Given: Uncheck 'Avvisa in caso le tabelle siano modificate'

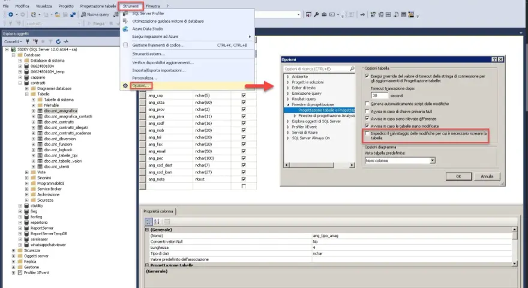Looking at the screenshot, I should tap(367, 126).
